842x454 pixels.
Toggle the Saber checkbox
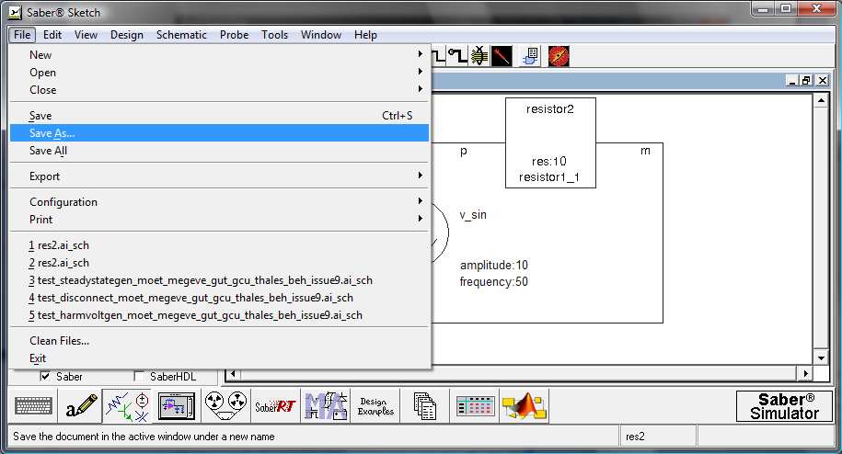click(46, 376)
